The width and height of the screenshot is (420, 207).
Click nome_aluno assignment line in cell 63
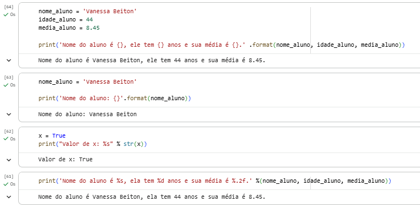(x=88, y=81)
